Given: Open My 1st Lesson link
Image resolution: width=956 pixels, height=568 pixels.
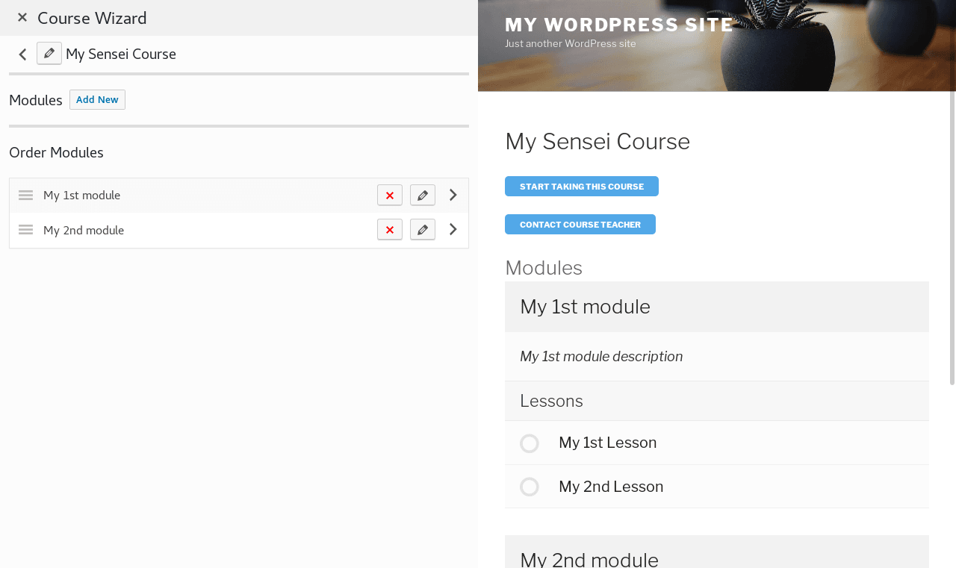Looking at the screenshot, I should point(607,443).
